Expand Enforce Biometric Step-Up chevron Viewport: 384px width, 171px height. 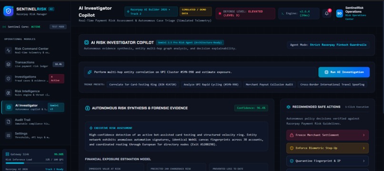[364, 148]
